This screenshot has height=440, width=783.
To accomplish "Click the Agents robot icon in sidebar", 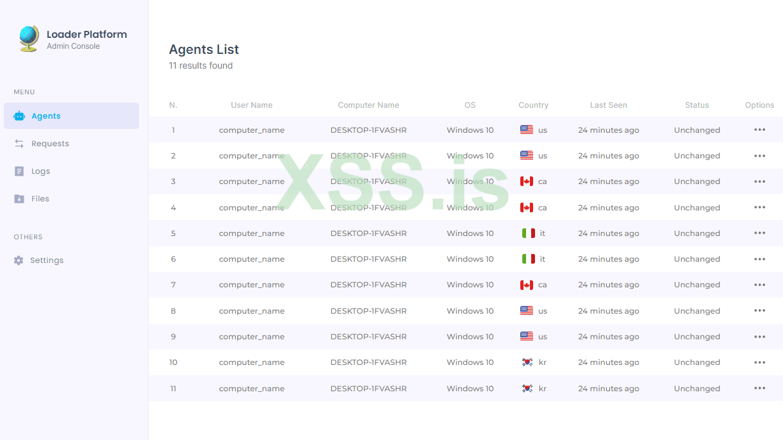I will (x=19, y=116).
